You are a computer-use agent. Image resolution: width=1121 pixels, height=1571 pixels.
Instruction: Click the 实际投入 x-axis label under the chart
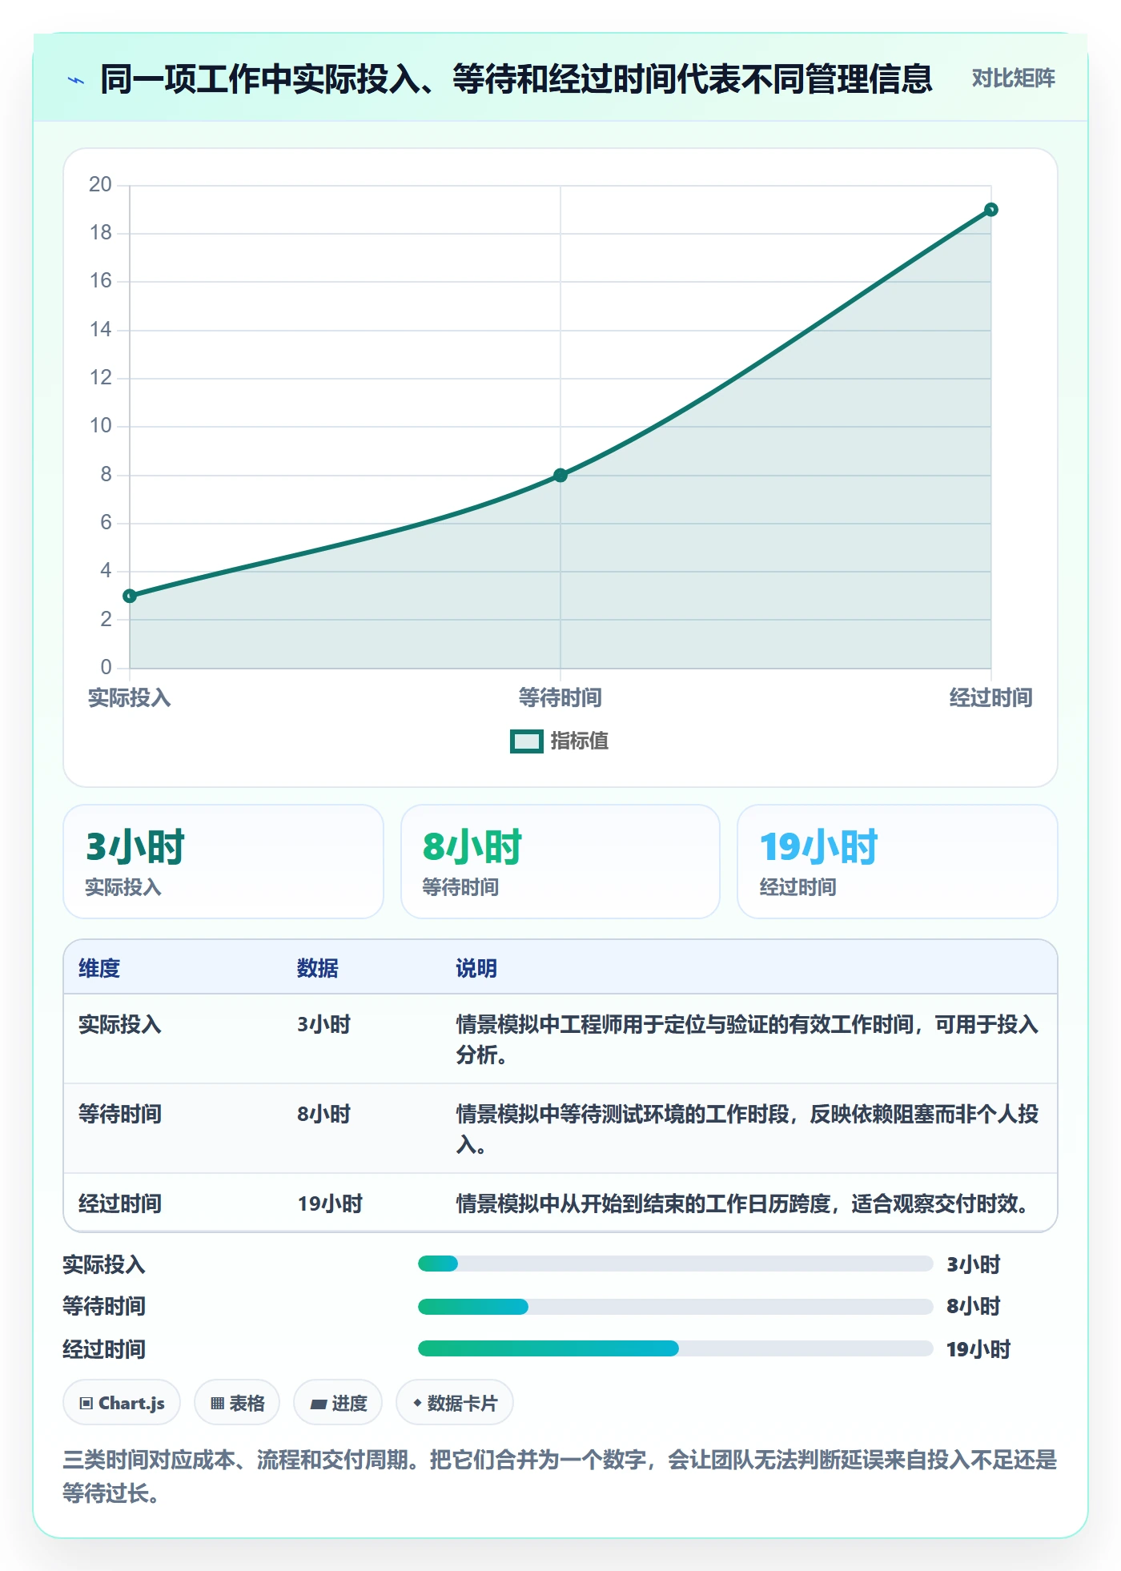tap(130, 698)
